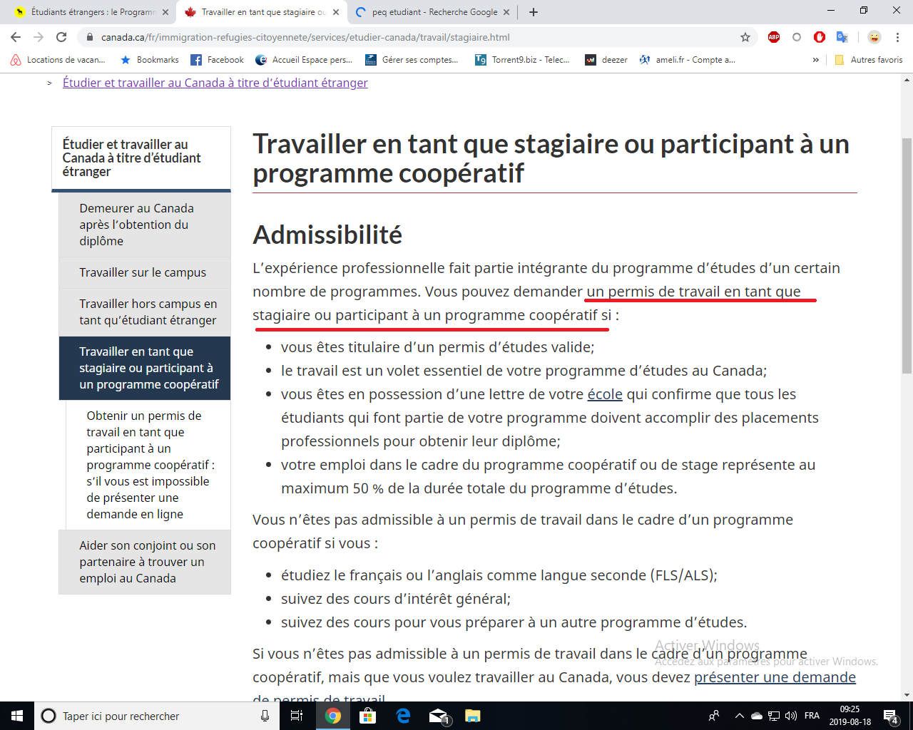The height and width of the screenshot is (730, 913).
Task: Click the 'Admissibilité' heading
Action: [327, 235]
